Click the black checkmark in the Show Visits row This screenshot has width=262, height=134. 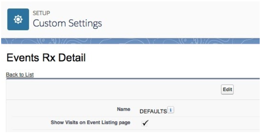[x=145, y=123]
